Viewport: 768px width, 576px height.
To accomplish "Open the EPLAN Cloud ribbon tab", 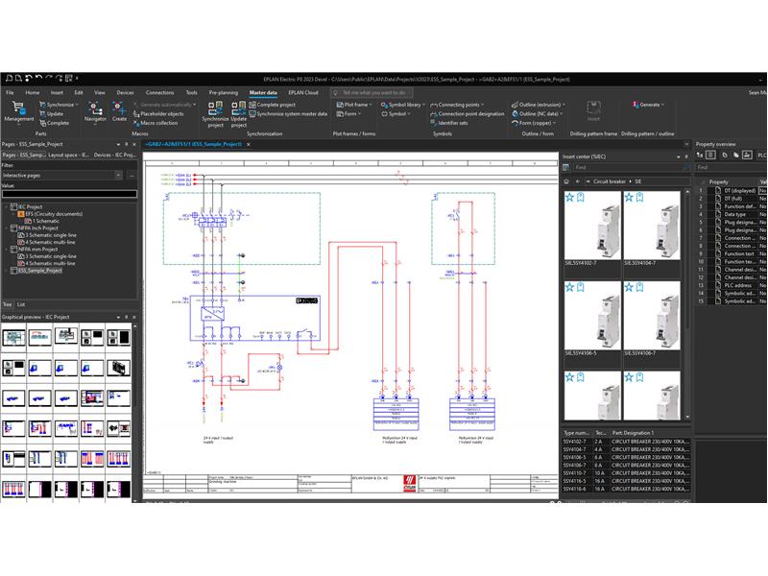I will click(x=303, y=92).
